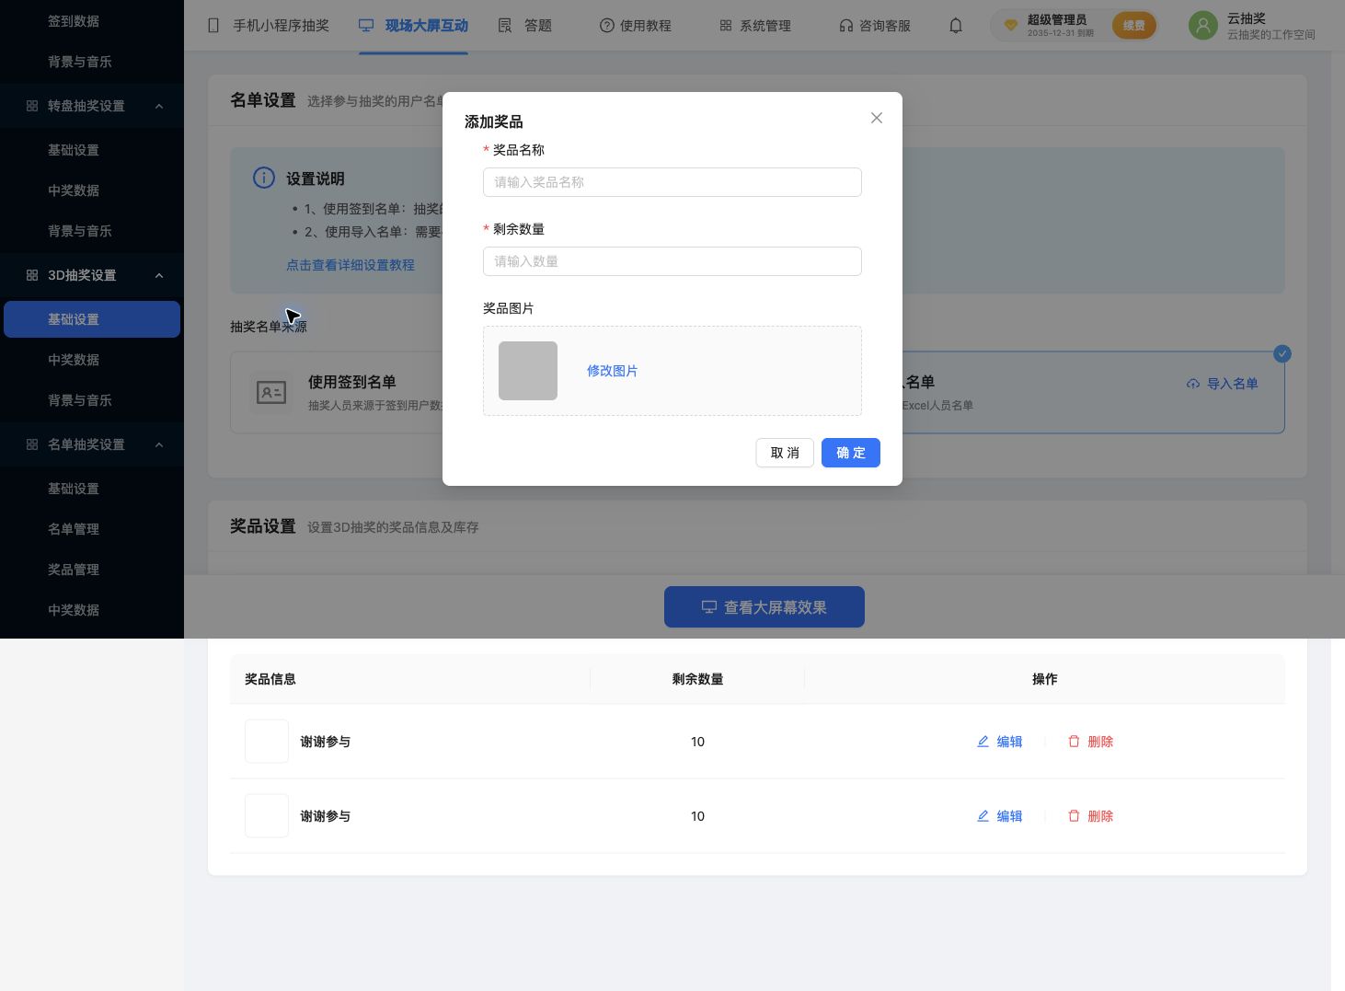The height and width of the screenshot is (991, 1345).
Task: Switch to 现场大屏互动 tab
Action: point(413,26)
